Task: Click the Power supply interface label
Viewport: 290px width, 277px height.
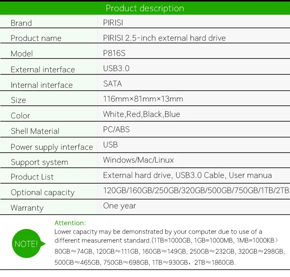Action: click(x=52, y=147)
